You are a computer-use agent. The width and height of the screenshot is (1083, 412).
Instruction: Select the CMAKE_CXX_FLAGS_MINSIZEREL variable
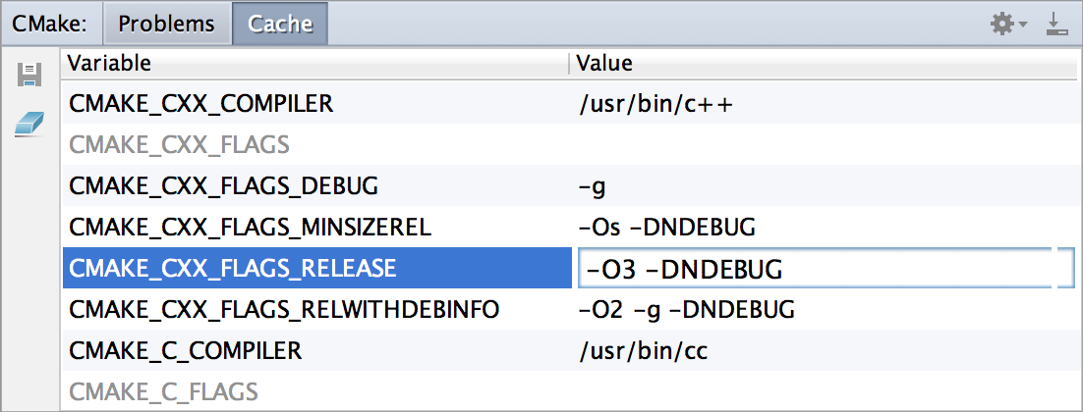252,228
